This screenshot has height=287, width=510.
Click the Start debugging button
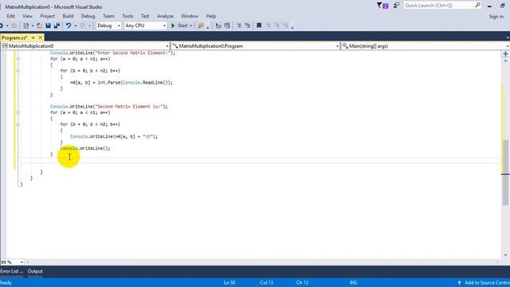179,26
